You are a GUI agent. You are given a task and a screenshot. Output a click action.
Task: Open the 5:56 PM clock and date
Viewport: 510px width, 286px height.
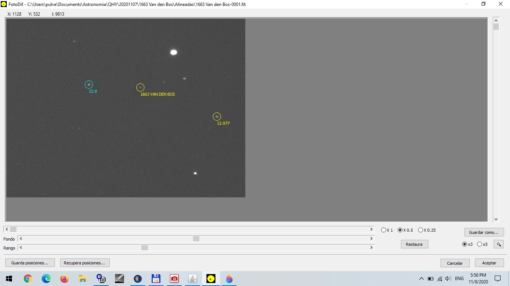(x=478, y=279)
